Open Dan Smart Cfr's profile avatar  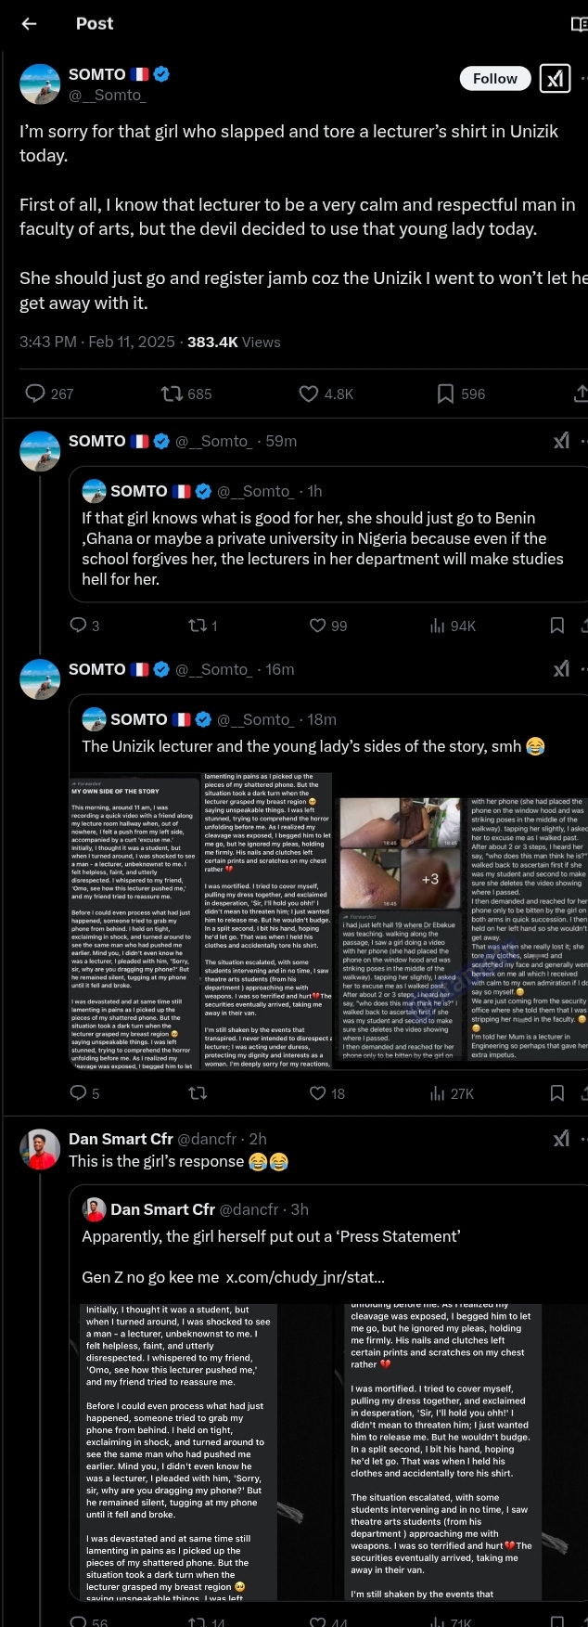click(40, 1149)
